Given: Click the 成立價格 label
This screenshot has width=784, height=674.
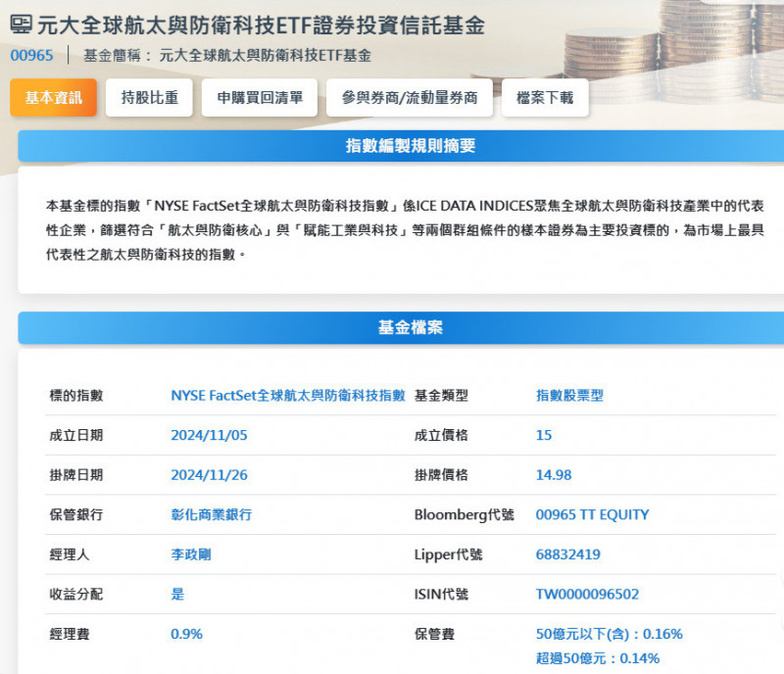Looking at the screenshot, I should [x=441, y=435].
